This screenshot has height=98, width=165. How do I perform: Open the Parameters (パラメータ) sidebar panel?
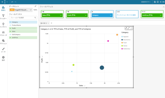pyautogui.click(x=3, y=33)
